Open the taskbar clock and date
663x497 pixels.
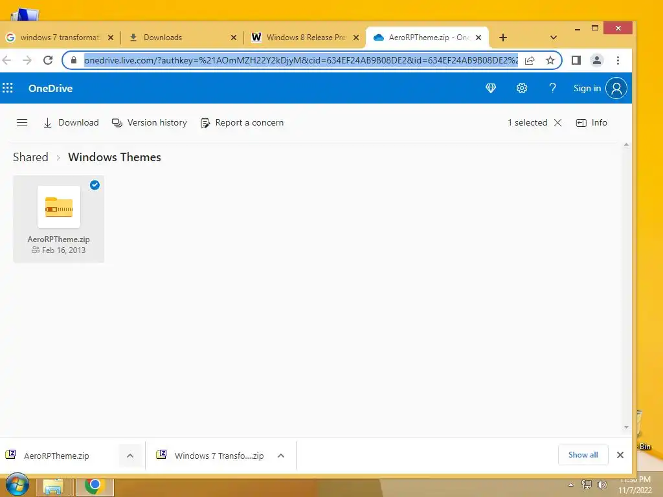coord(635,485)
